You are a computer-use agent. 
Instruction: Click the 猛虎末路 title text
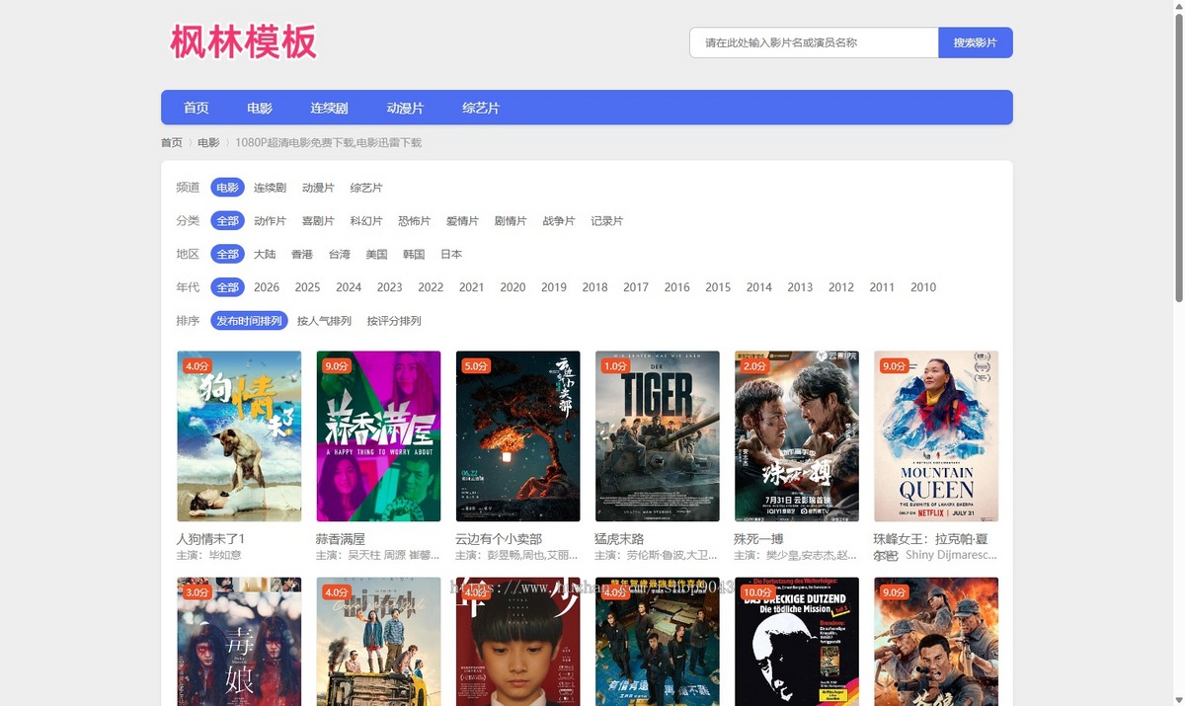pos(620,539)
